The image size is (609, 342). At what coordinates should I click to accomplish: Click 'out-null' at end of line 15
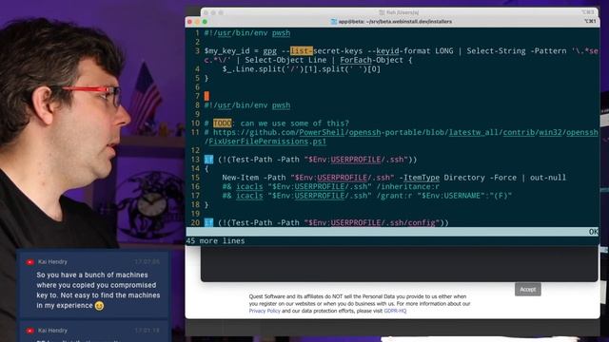pos(548,178)
